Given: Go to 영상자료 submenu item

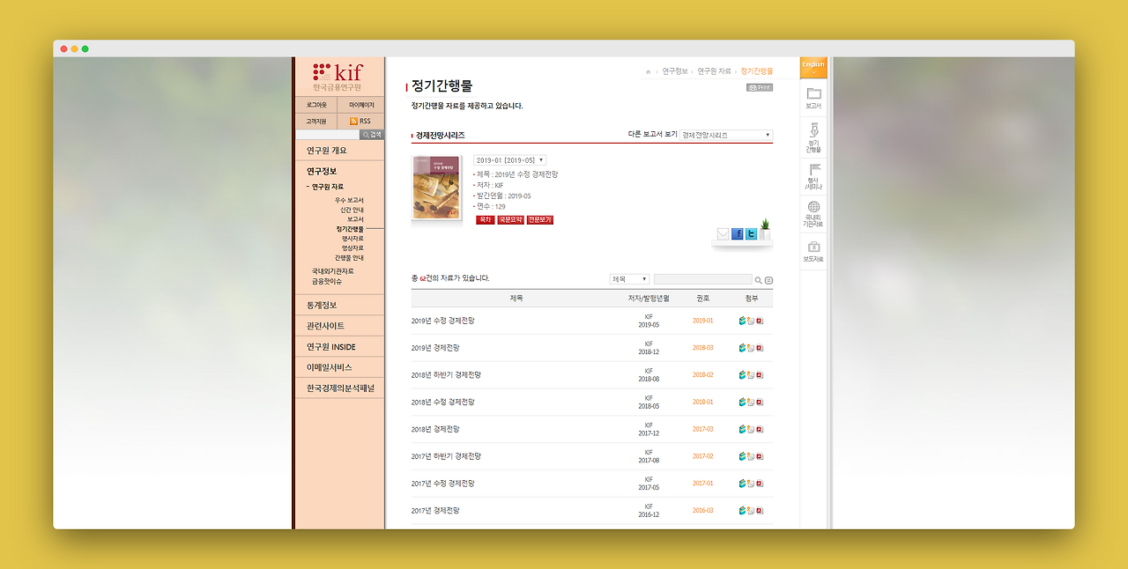Looking at the screenshot, I should coord(352,248).
